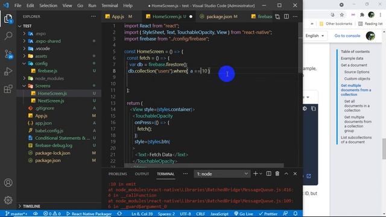Open browser extensions puzzle icon
Viewport: 386px width, 217px height.
[362, 14]
